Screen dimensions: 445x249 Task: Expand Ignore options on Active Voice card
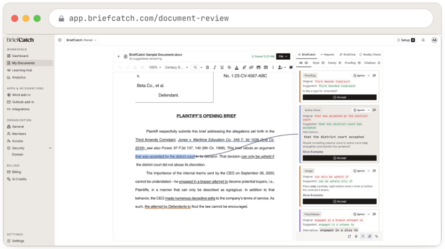369,110
